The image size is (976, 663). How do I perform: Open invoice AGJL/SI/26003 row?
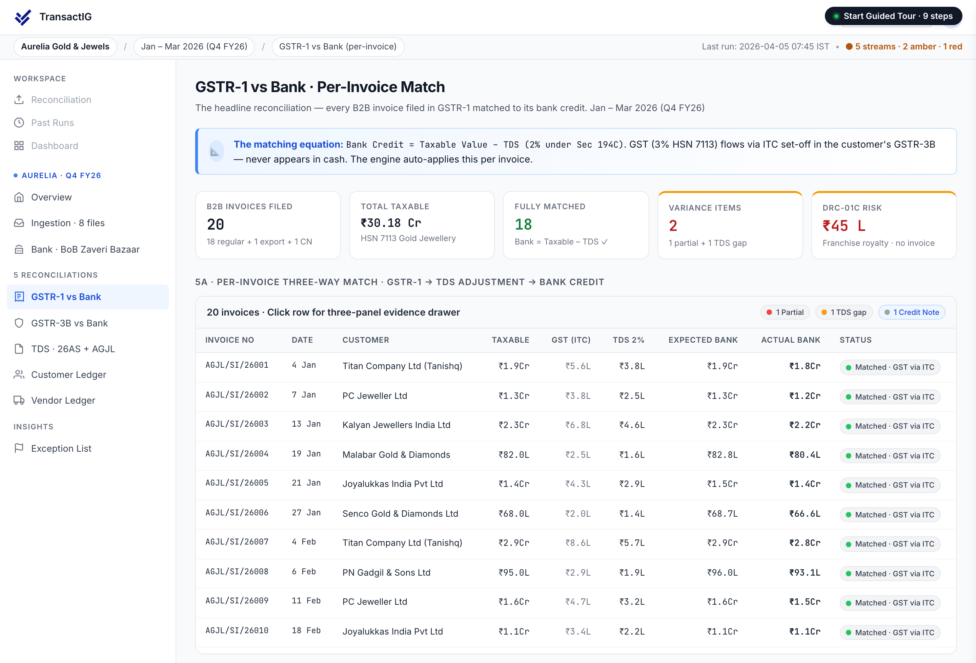click(x=576, y=426)
